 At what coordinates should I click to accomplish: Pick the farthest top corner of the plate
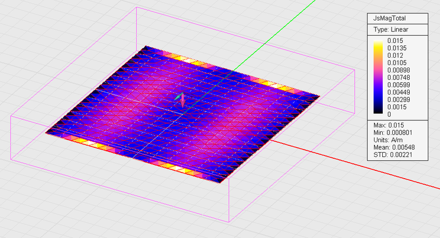145,47
